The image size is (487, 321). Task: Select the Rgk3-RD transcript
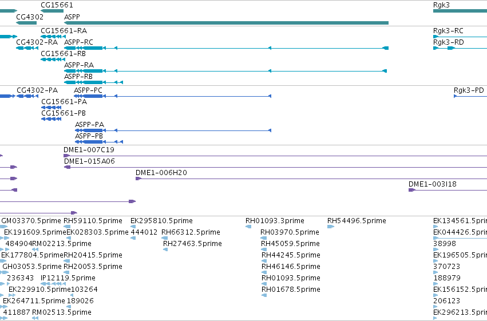pyautogui.click(x=449, y=42)
